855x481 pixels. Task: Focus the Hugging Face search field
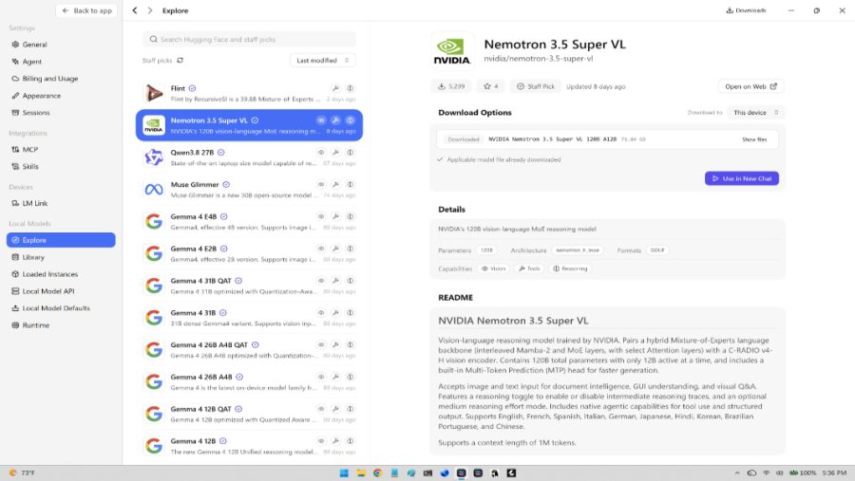[249, 39]
